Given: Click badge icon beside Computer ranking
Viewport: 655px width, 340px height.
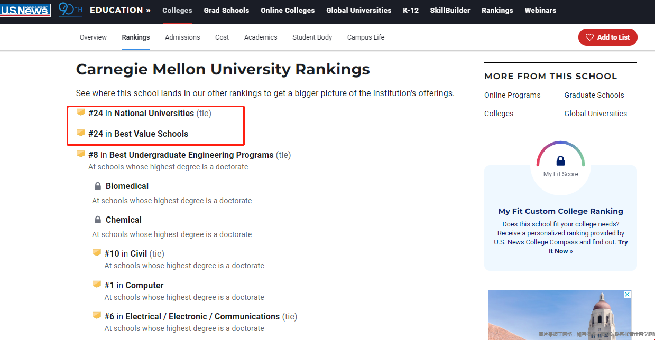Looking at the screenshot, I should point(97,285).
